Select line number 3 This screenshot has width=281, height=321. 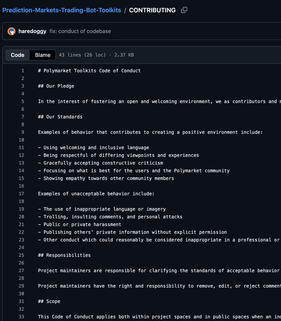click(x=23, y=86)
